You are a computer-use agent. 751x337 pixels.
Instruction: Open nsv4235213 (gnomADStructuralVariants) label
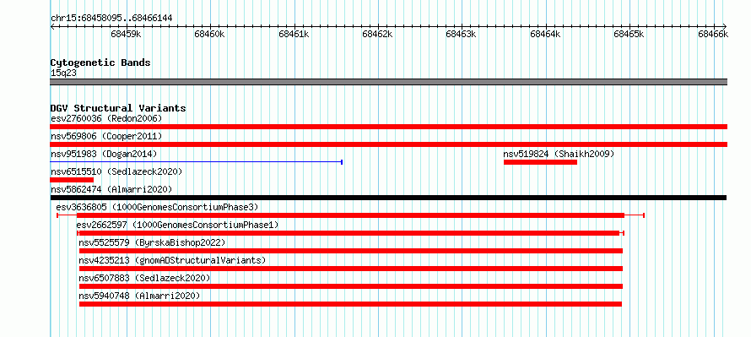(172, 260)
